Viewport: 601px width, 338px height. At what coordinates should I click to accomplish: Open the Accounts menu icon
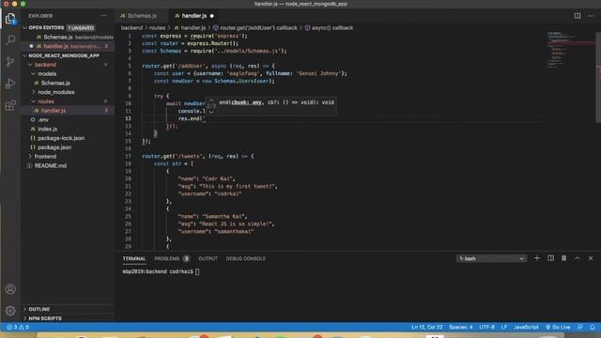[10, 289]
